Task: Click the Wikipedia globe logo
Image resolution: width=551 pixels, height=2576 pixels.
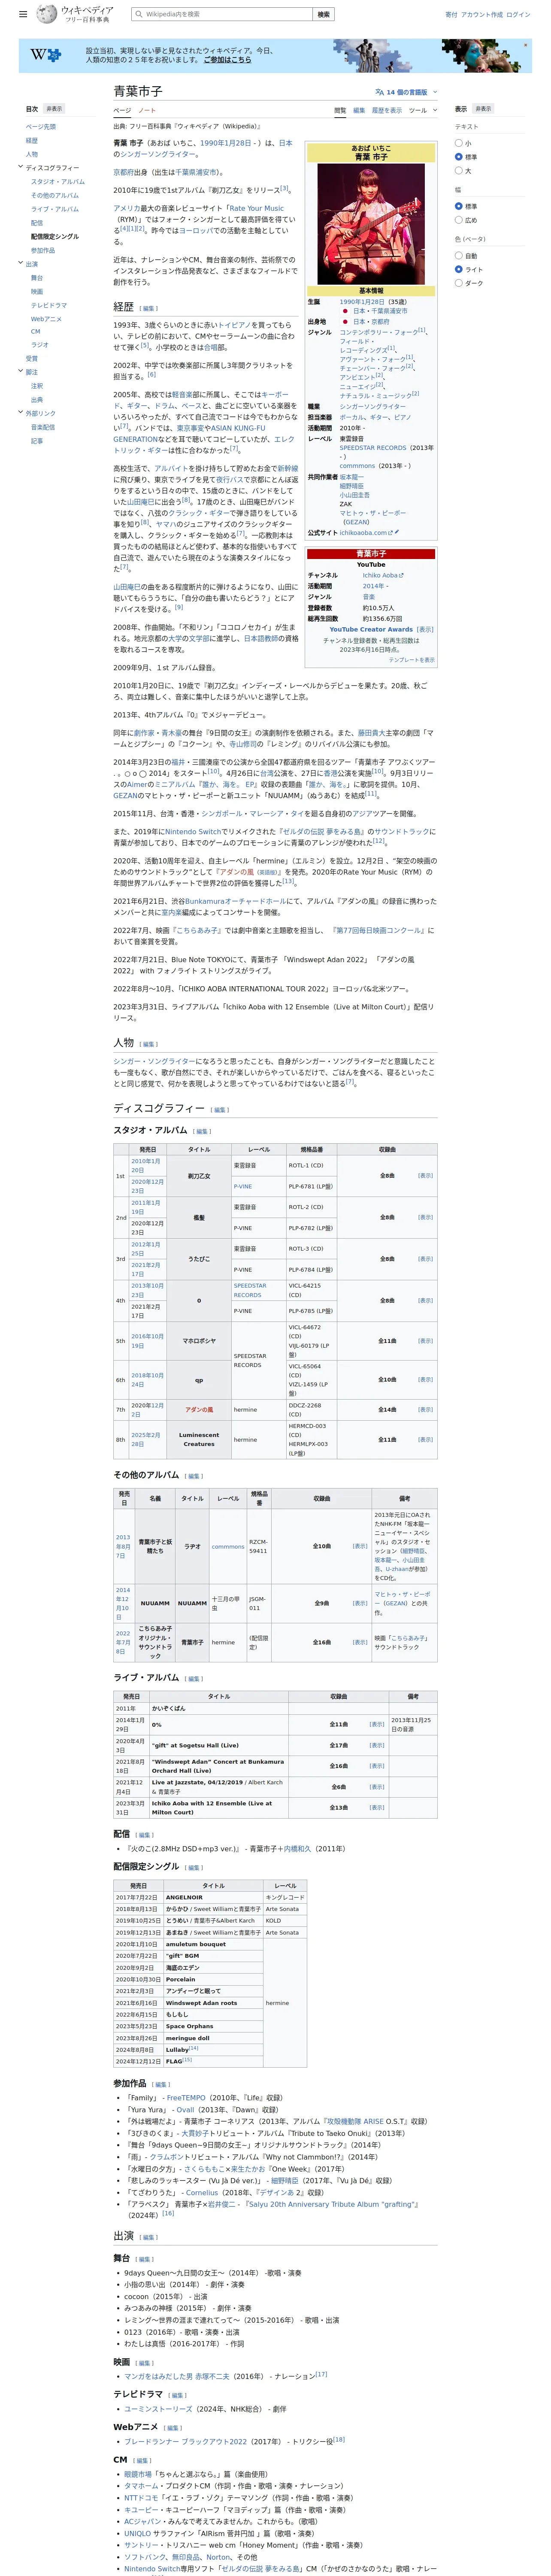Action: coord(47,14)
